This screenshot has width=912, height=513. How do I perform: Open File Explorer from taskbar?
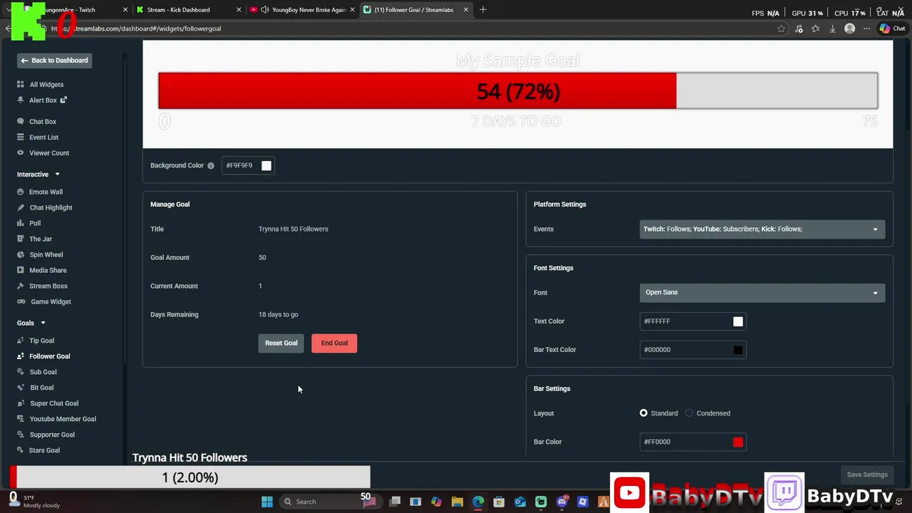coord(457,502)
